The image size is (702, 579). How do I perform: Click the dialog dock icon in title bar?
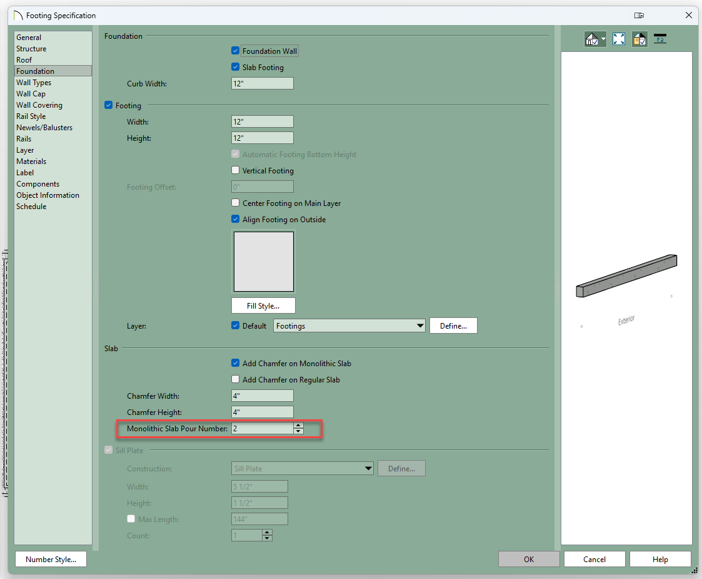pyautogui.click(x=638, y=15)
